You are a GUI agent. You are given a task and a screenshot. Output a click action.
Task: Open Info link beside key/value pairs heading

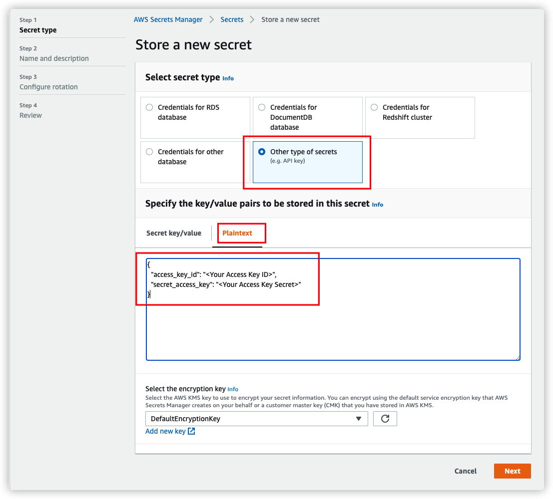(x=378, y=205)
